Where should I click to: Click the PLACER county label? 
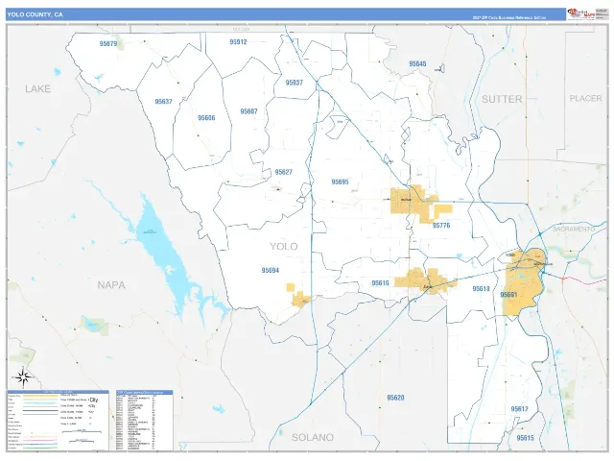pos(585,98)
